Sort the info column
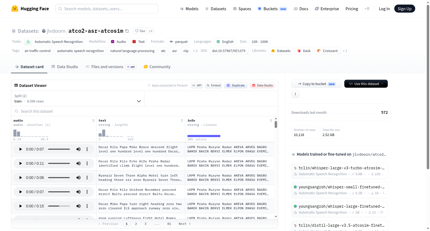This screenshot has height=231, width=430. click(271, 120)
